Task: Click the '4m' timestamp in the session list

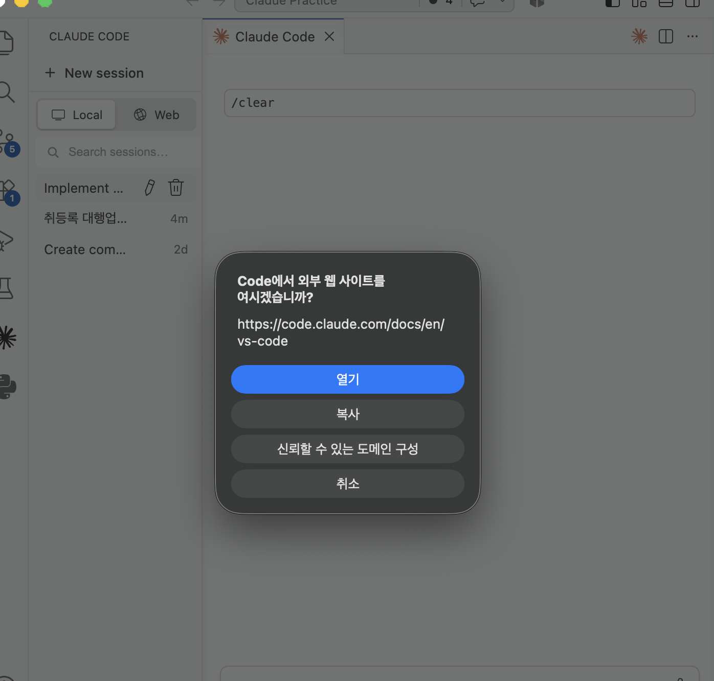Action: point(179,219)
